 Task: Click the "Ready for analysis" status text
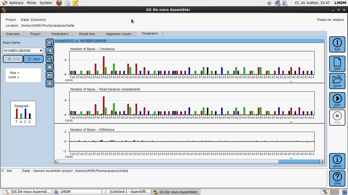click(x=331, y=20)
